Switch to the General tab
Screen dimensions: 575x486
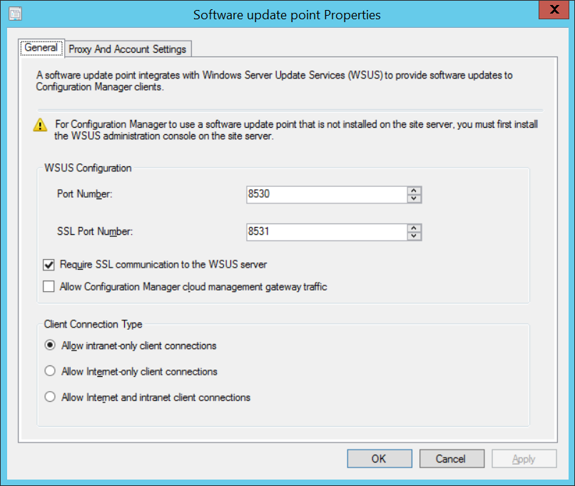pyautogui.click(x=41, y=48)
